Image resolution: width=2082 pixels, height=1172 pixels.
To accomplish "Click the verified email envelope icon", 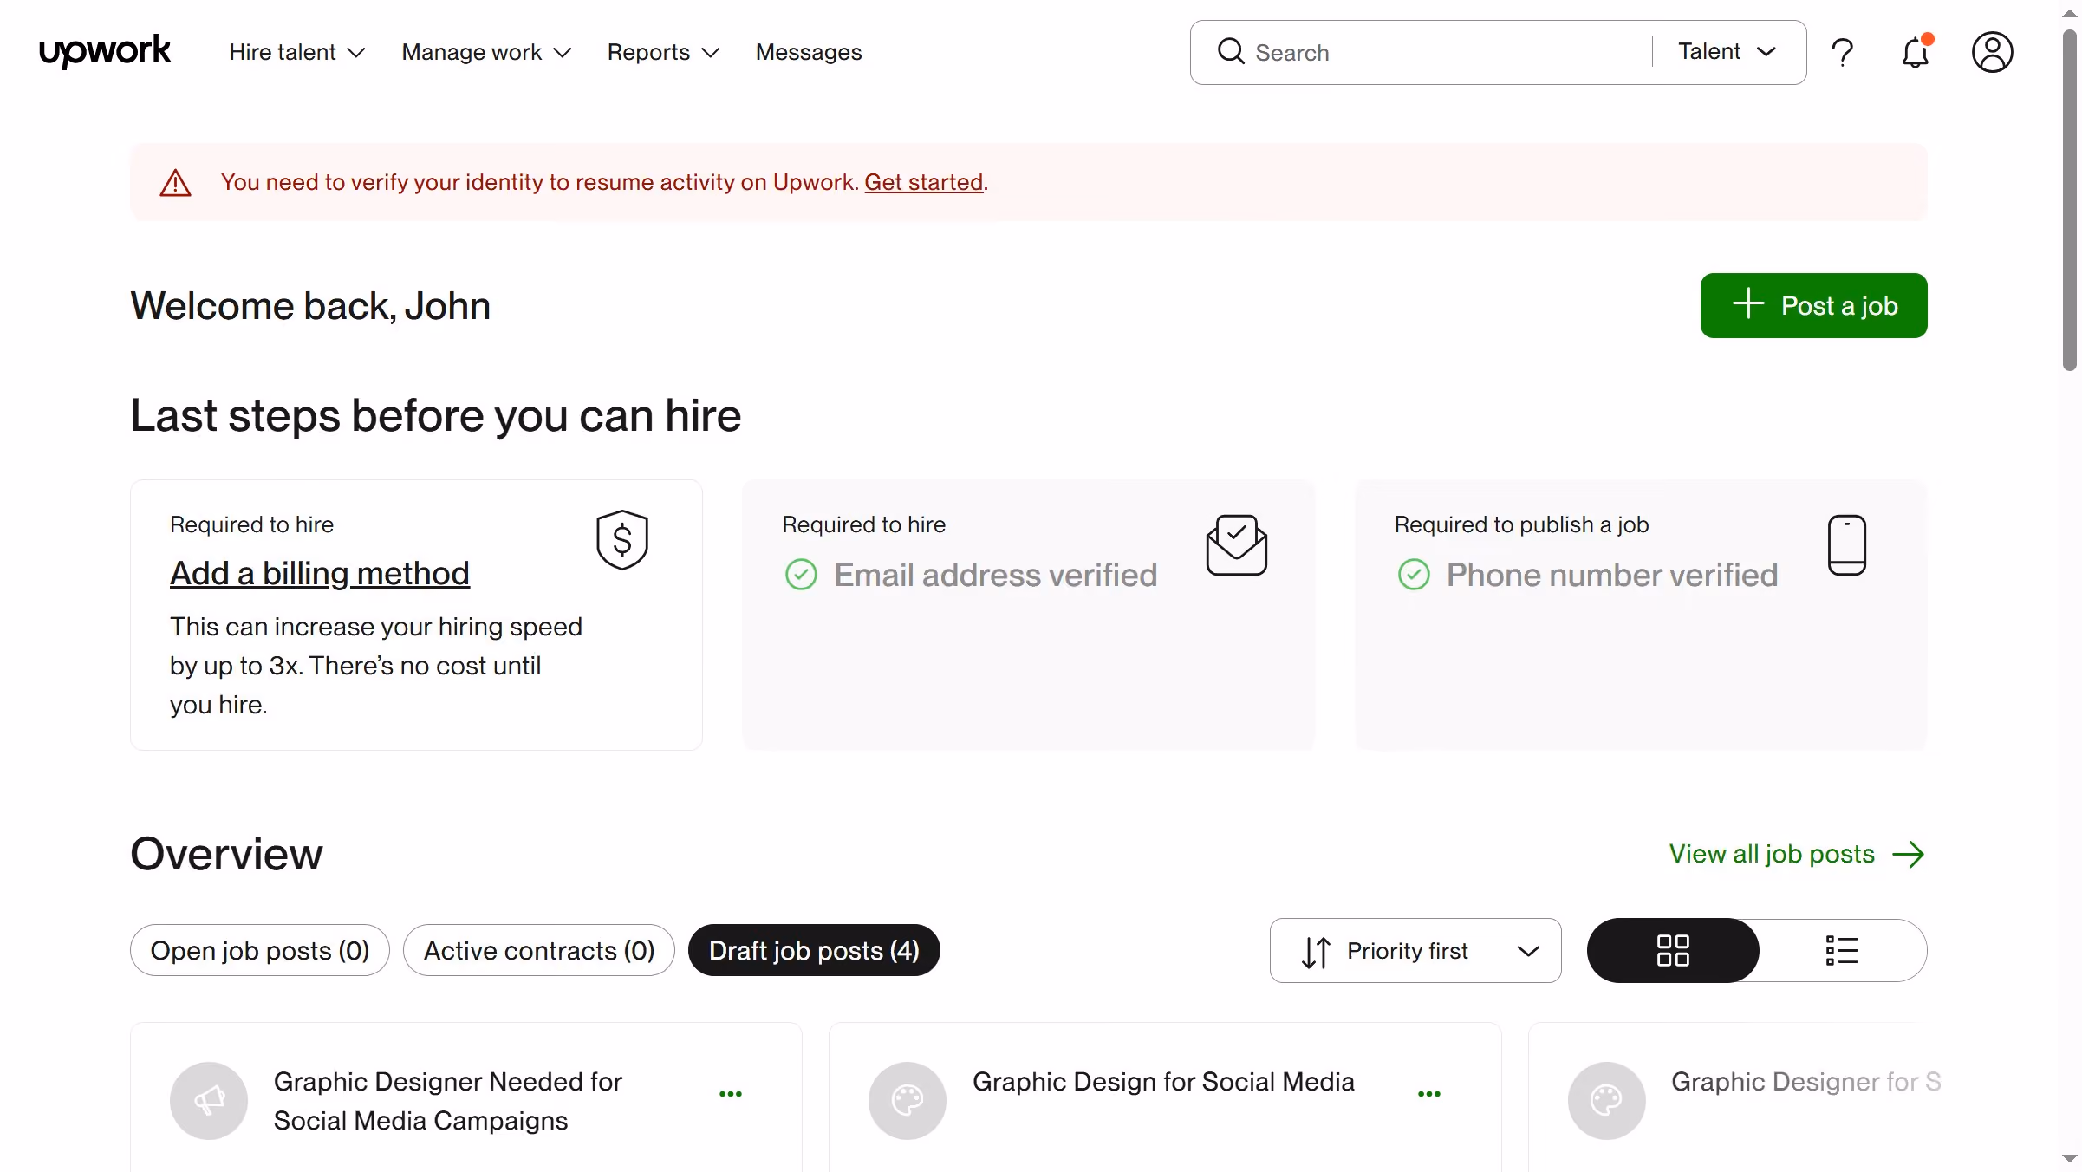I will coord(1237,545).
